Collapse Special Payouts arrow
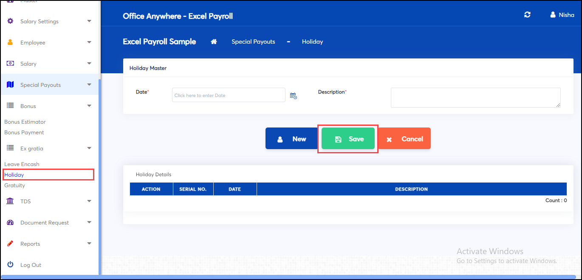The image size is (582, 280). (89, 85)
